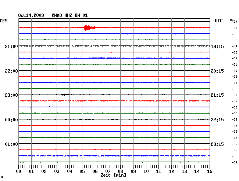Click minute tick label 13 on axis

184,171
